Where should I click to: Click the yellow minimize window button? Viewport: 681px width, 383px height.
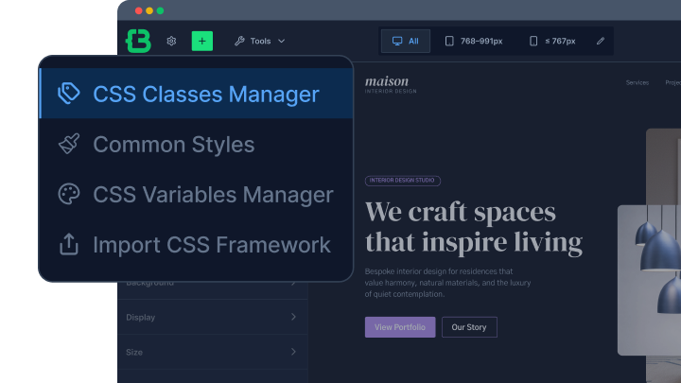pyautogui.click(x=149, y=10)
